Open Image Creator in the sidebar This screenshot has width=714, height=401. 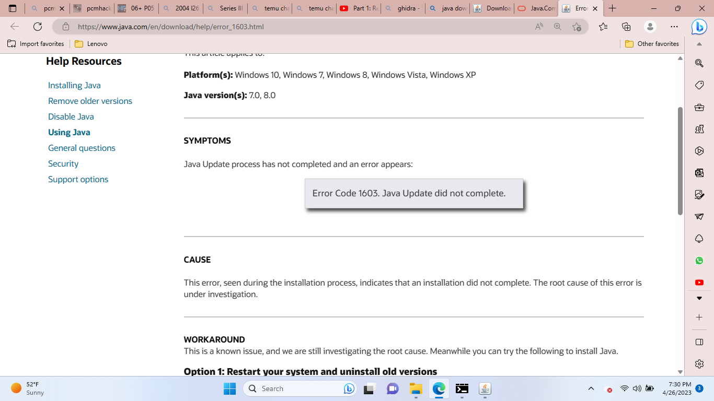coord(699,195)
